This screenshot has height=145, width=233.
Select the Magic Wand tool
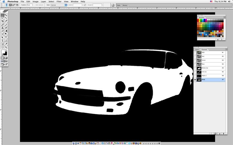[x=6, y=18]
